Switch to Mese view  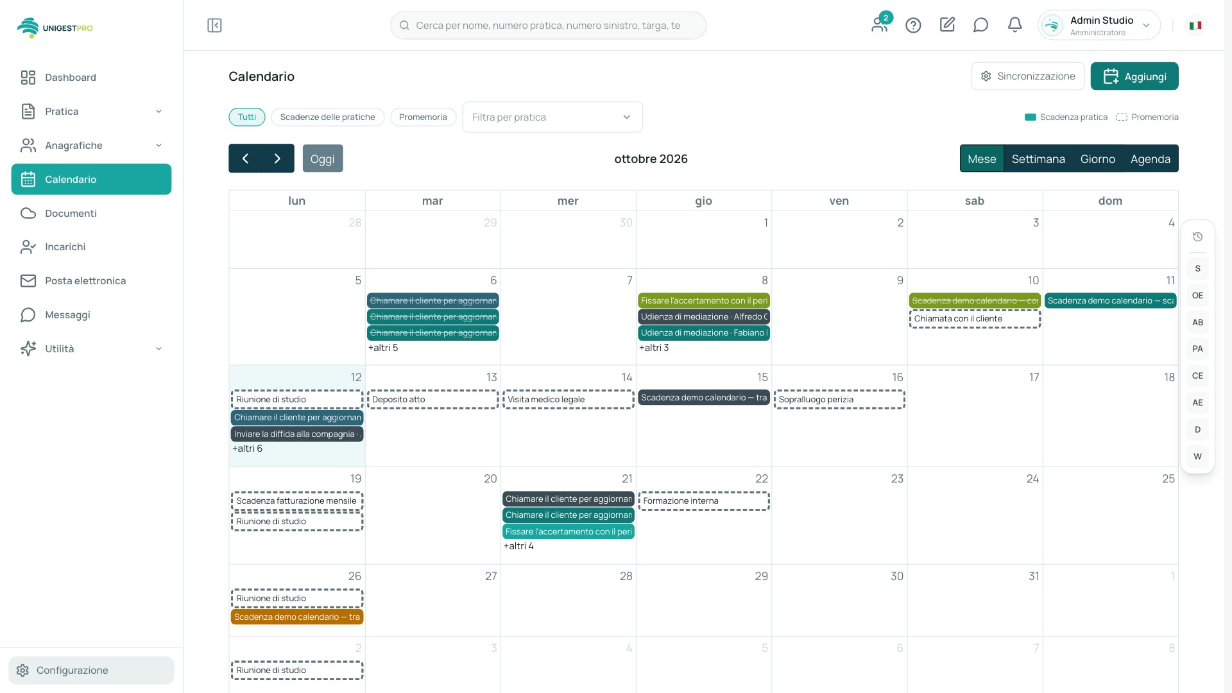click(x=982, y=158)
